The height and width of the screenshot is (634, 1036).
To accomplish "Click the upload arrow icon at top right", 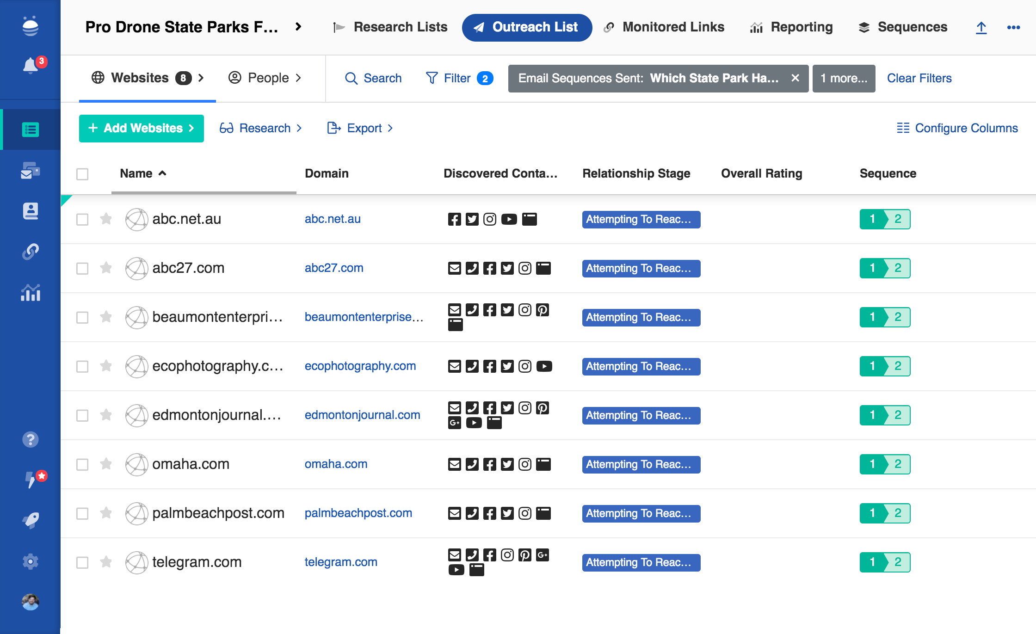I will click(981, 28).
